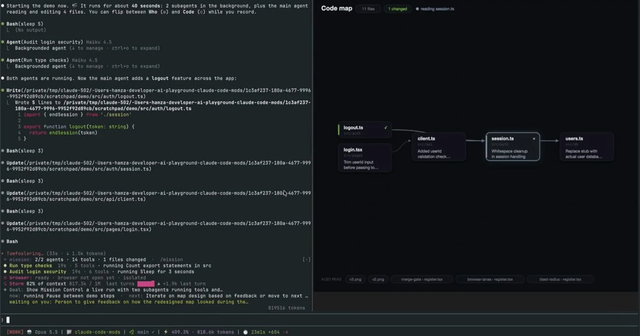The width and height of the screenshot is (640, 336).
Task: Select the client.ts node
Action: (x=438, y=147)
